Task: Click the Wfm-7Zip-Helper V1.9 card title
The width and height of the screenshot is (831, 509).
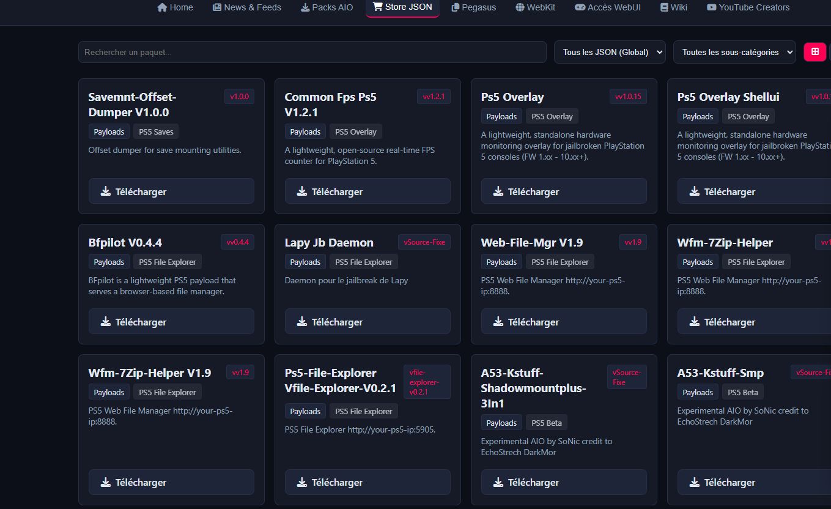Action: (x=150, y=373)
